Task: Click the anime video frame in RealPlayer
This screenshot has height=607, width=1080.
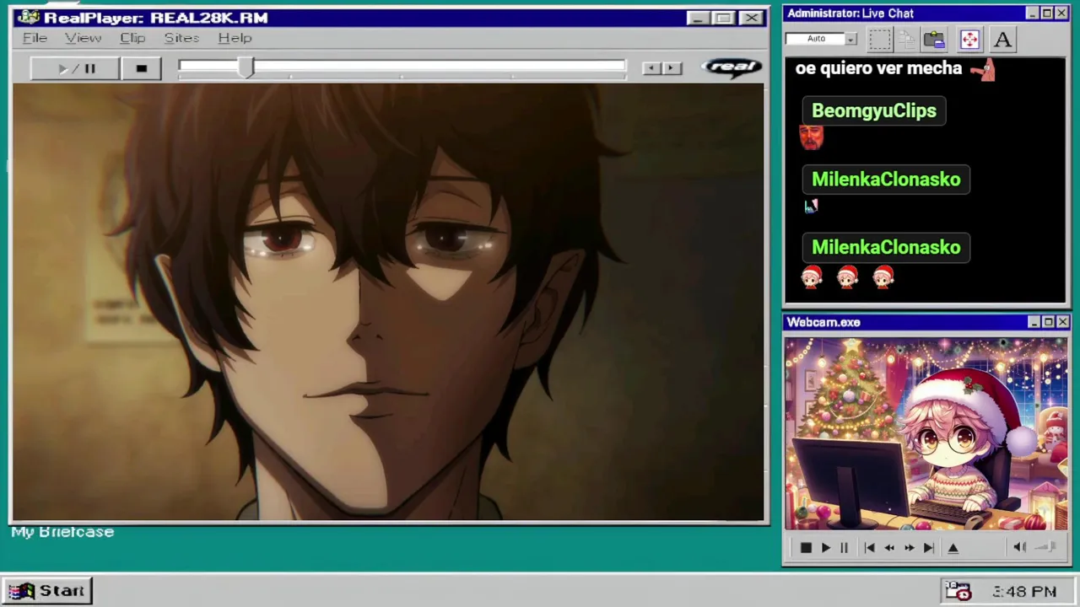Action: (x=388, y=302)
